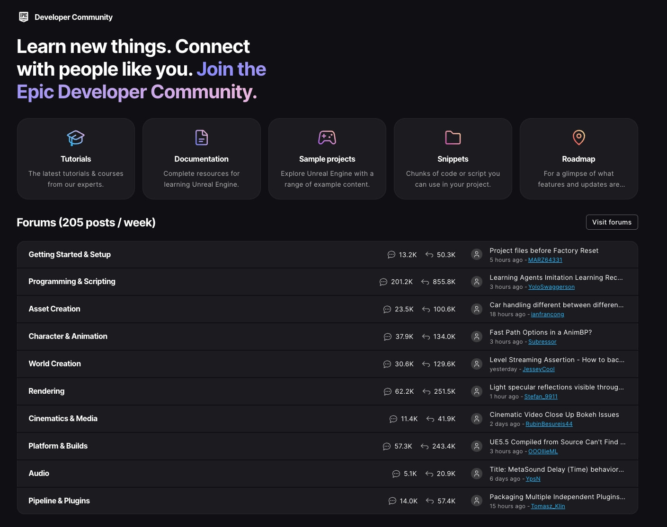
Task: Click user avatar beside Learning Agents post
Action: click(x=477, y=282)
